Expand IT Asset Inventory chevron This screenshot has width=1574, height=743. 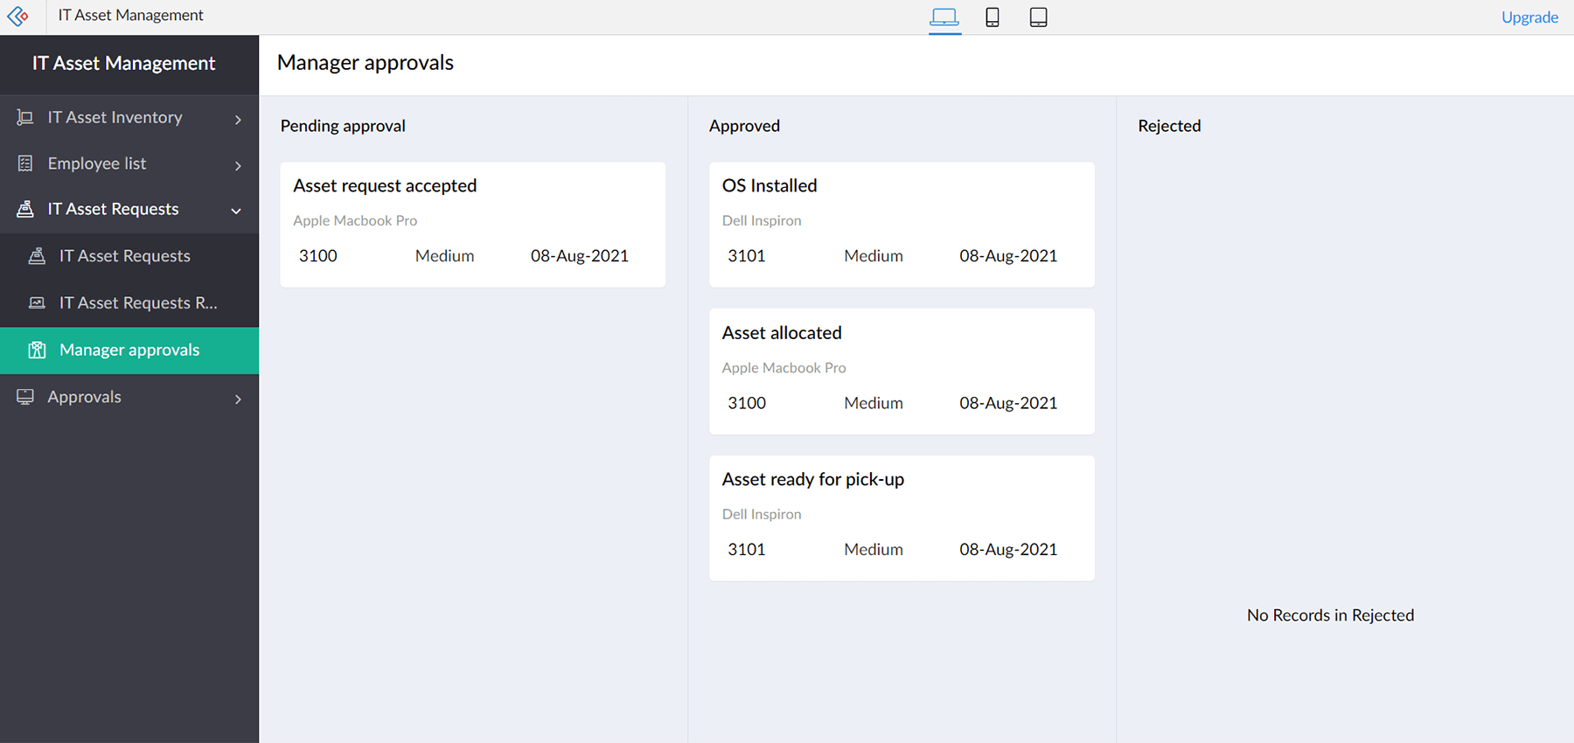point(238,119)
